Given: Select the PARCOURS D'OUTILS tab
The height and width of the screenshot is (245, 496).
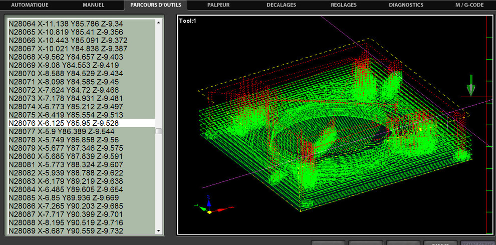Looking at the screenshot, I should [x=156, y=5].
